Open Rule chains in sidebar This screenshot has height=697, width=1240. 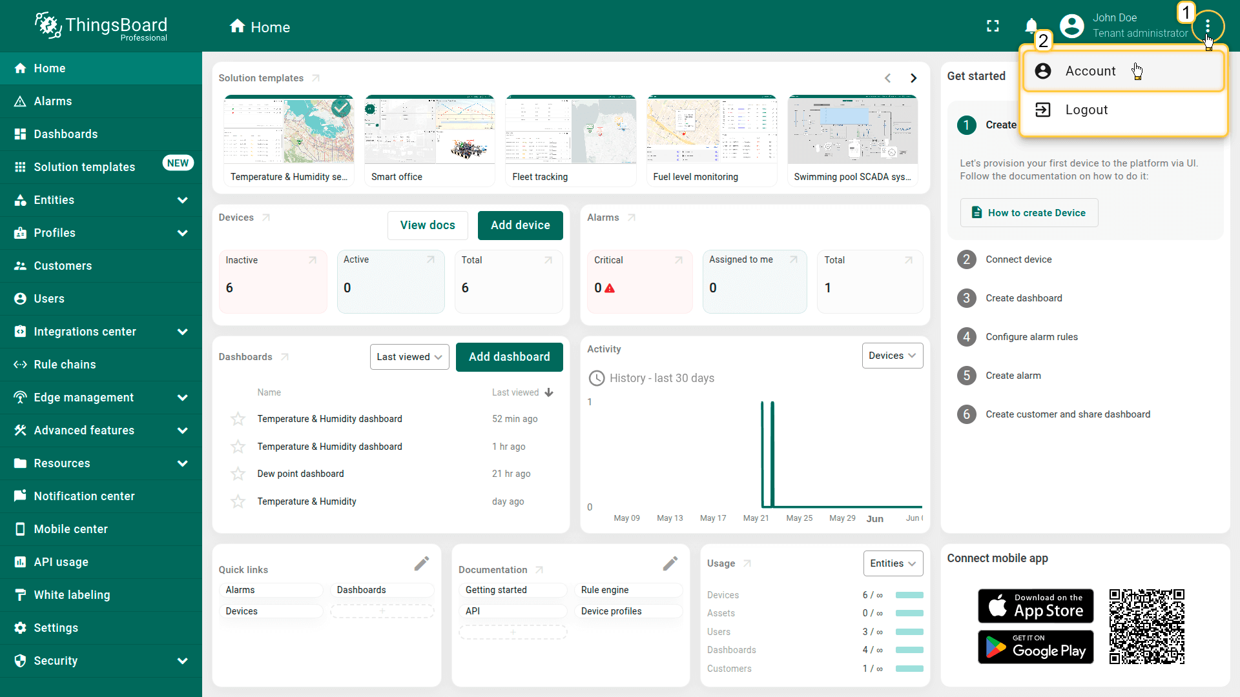tap(65, 365)
